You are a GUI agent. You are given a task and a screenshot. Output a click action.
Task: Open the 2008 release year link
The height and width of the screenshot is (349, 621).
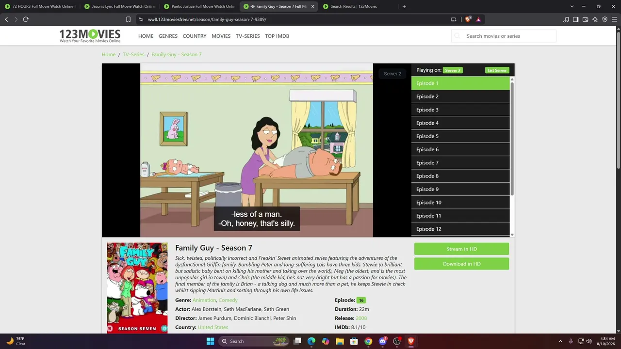(361, 318)
